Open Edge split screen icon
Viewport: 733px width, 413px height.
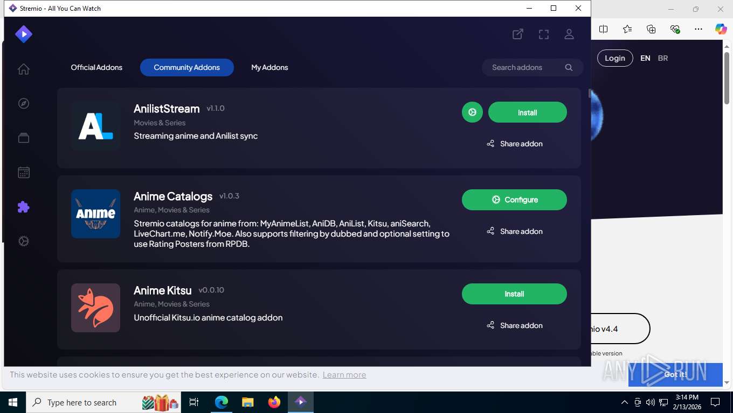coord(603,29)
